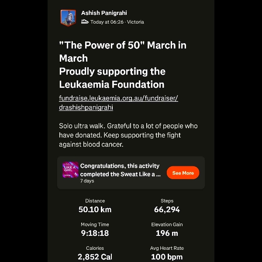Select the "The Power of 50" activity title
Screen dimensions: 262x262
coord(123,52)
